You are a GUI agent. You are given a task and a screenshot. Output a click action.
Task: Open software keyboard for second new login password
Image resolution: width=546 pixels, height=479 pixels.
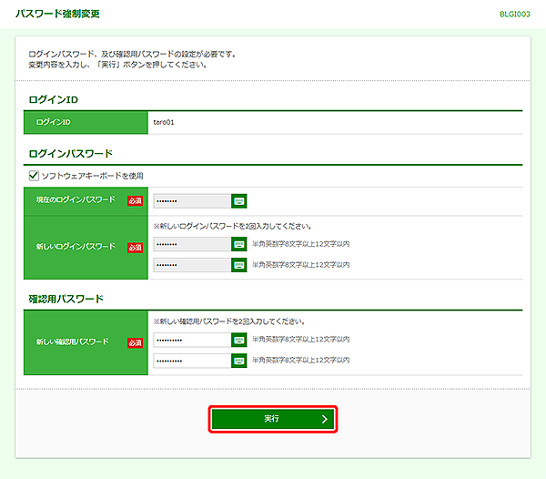(x=238, y=265)
